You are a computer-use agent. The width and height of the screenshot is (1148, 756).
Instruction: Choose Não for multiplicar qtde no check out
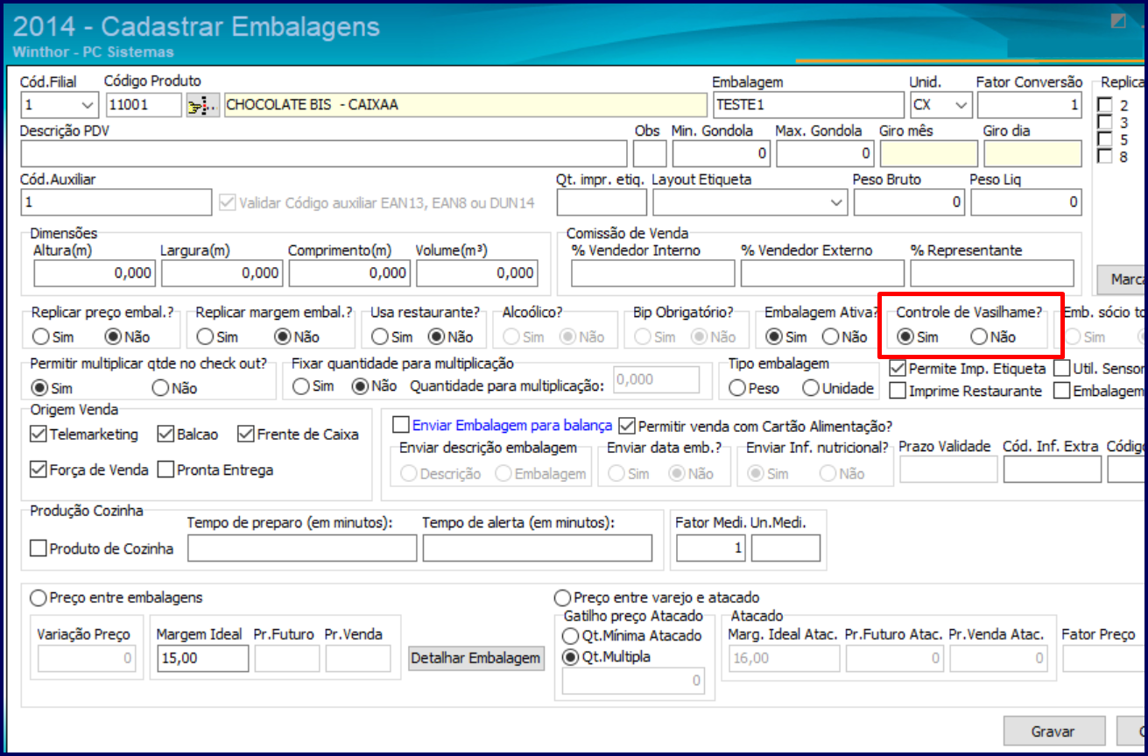click(x=161, y=388)
